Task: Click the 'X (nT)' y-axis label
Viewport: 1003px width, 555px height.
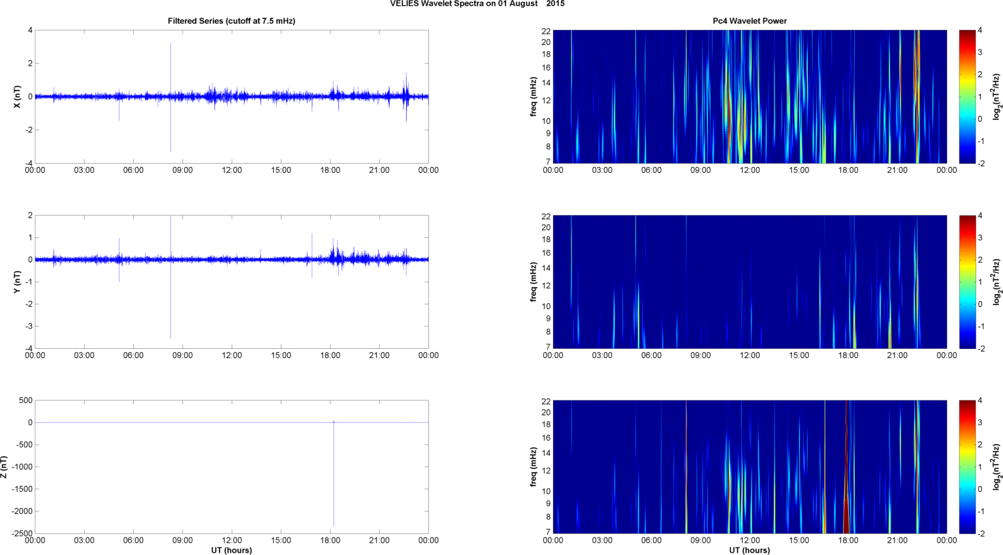Action: click(17, 97)
